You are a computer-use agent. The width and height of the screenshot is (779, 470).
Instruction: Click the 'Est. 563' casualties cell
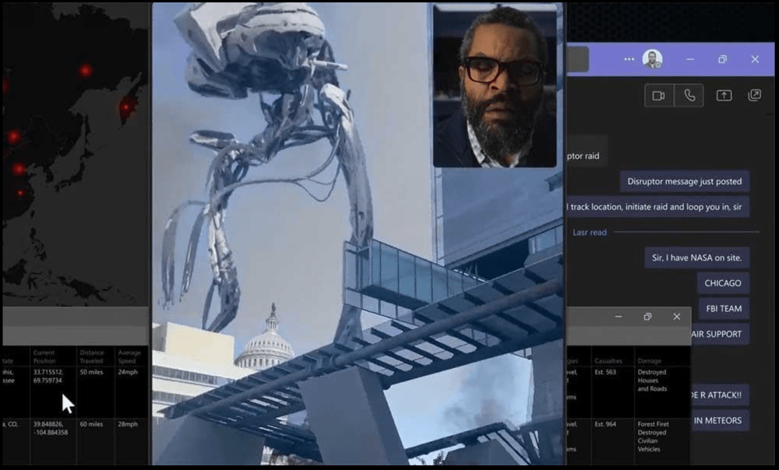pyautogui.click(x=605, y=372)
